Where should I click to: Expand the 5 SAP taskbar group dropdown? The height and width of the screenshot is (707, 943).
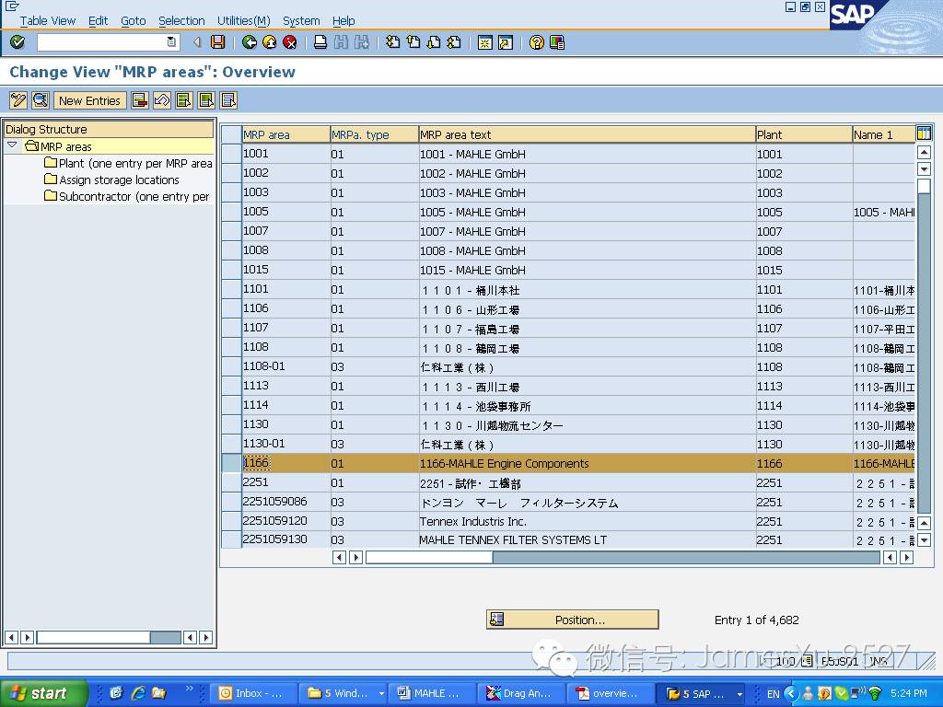click(x=739, y=694)
